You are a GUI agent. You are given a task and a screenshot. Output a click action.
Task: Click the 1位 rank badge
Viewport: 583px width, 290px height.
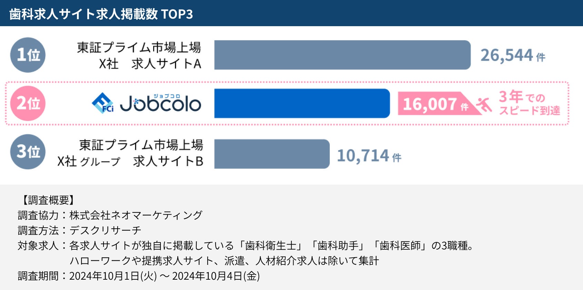coord(28,55)
